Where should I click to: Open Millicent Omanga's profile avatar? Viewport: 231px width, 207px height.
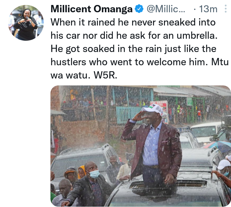click(x=26, y=23)
